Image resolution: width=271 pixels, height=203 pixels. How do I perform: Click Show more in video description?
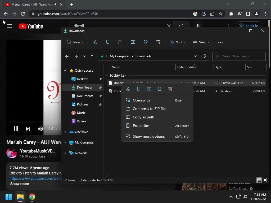point(20,184)
